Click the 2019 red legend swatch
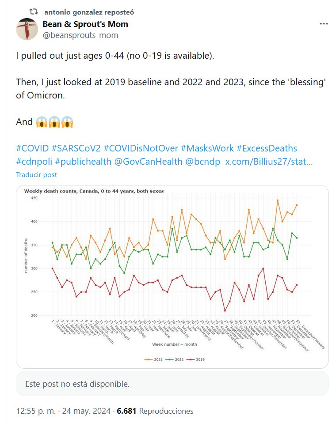The image size is (336, 423). 194,359
